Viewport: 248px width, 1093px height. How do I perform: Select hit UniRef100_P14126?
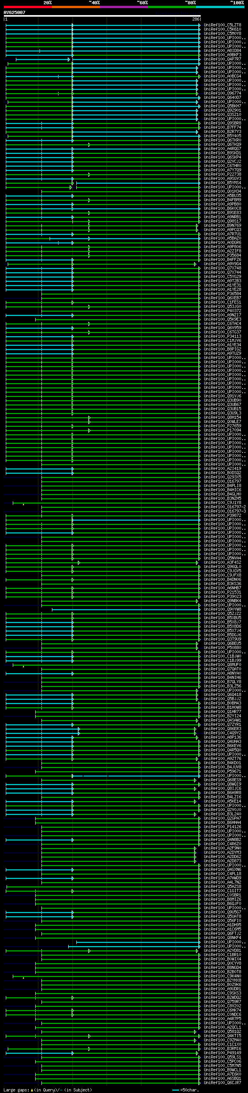pos(222,827)
